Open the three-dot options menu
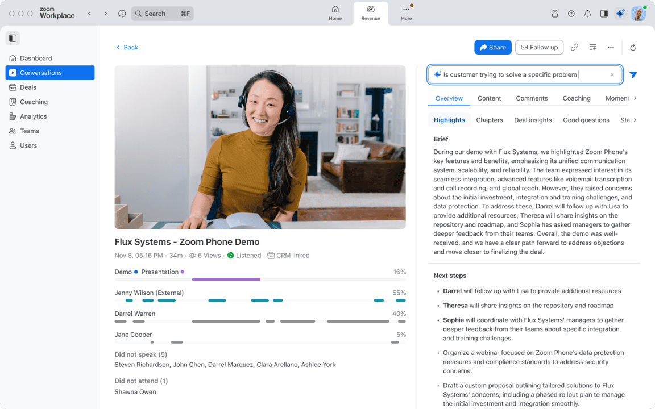This screenshot has height=409, width=655. point(611,47)
